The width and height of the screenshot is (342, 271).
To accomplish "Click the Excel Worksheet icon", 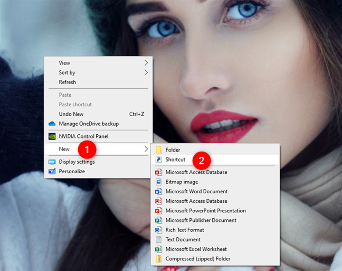I will coord(158,249).
